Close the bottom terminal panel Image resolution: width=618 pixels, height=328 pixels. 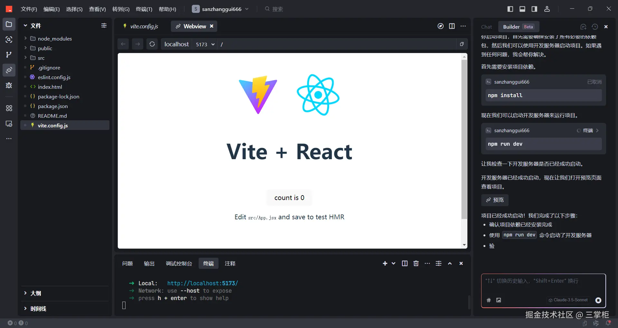461,263
